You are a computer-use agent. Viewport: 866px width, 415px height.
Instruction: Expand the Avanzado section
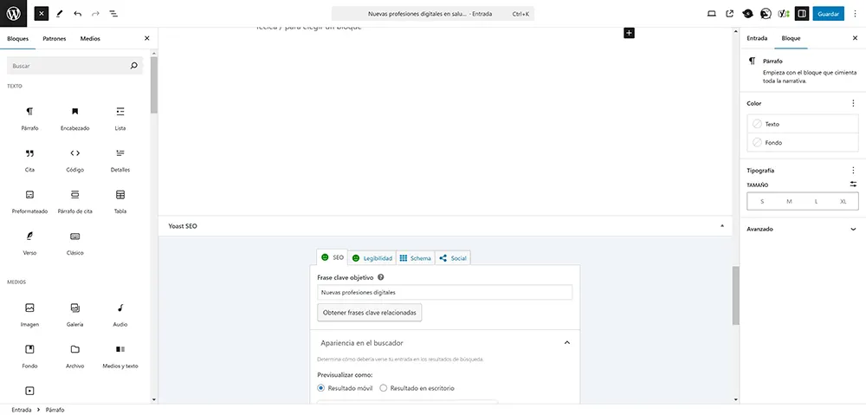(802, 229)
